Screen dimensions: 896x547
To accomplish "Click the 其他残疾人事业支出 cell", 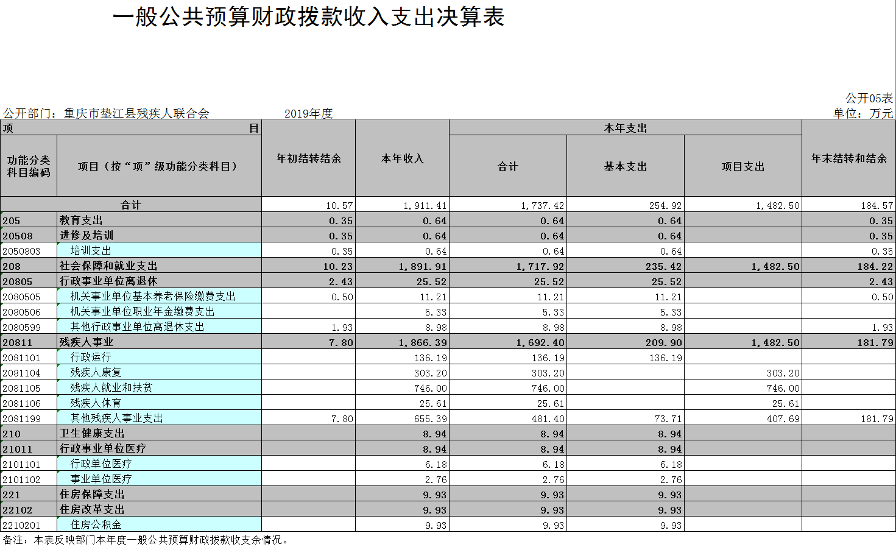I will pos(160,418).
